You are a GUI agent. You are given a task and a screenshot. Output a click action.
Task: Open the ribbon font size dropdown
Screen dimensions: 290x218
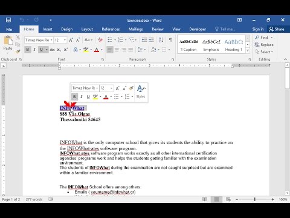pos(65,40)
